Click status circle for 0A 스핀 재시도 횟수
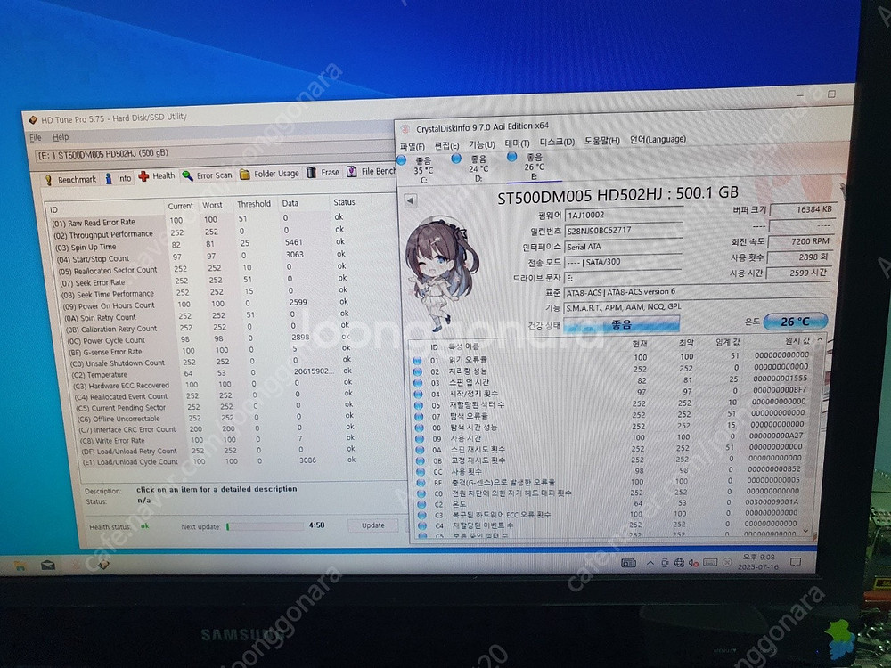 [x=420, y=449]
